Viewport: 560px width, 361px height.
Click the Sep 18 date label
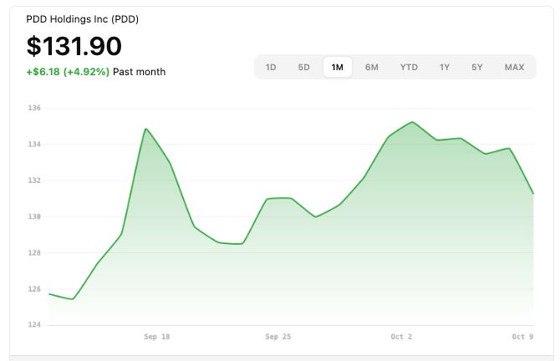pyautogui.click(x=157, y=337)
